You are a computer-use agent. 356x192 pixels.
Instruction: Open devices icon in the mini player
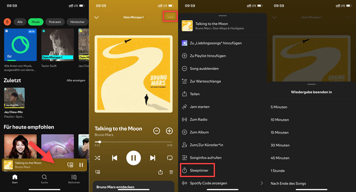click(70, 165)
